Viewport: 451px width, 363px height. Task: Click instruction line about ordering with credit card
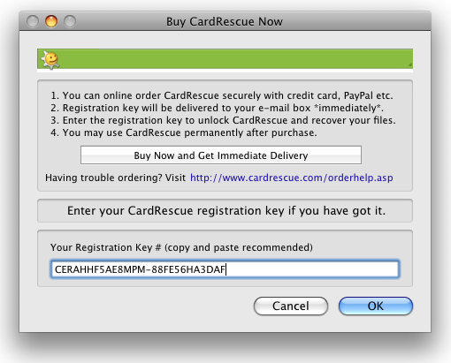222,95
